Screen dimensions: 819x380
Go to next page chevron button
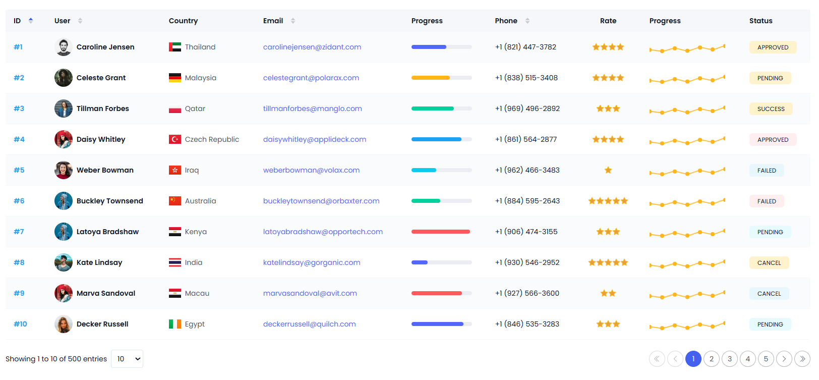tap(784, 359)
